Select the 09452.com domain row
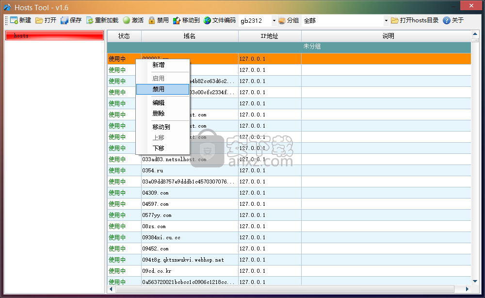The height and width of the screenshot is (298, 485). click(289, 248)
